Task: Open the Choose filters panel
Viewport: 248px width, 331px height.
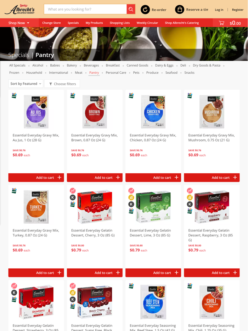Action: 62,84
